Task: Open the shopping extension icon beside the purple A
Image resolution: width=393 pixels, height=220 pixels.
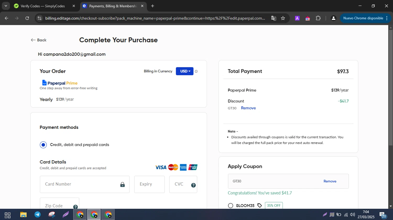Action: point(308,18)
